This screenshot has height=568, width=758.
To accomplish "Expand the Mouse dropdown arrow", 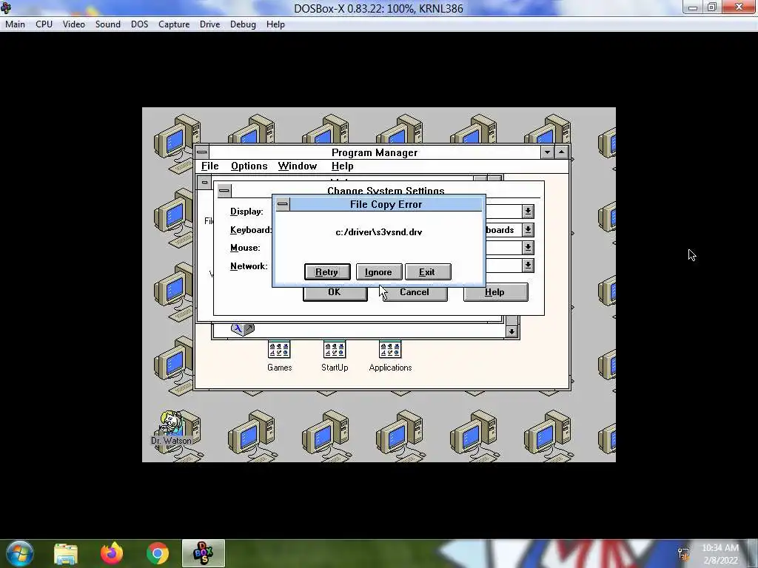I will (x=528, y=247).
